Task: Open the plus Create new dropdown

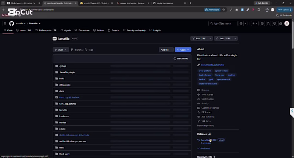Action: (255, 24)
